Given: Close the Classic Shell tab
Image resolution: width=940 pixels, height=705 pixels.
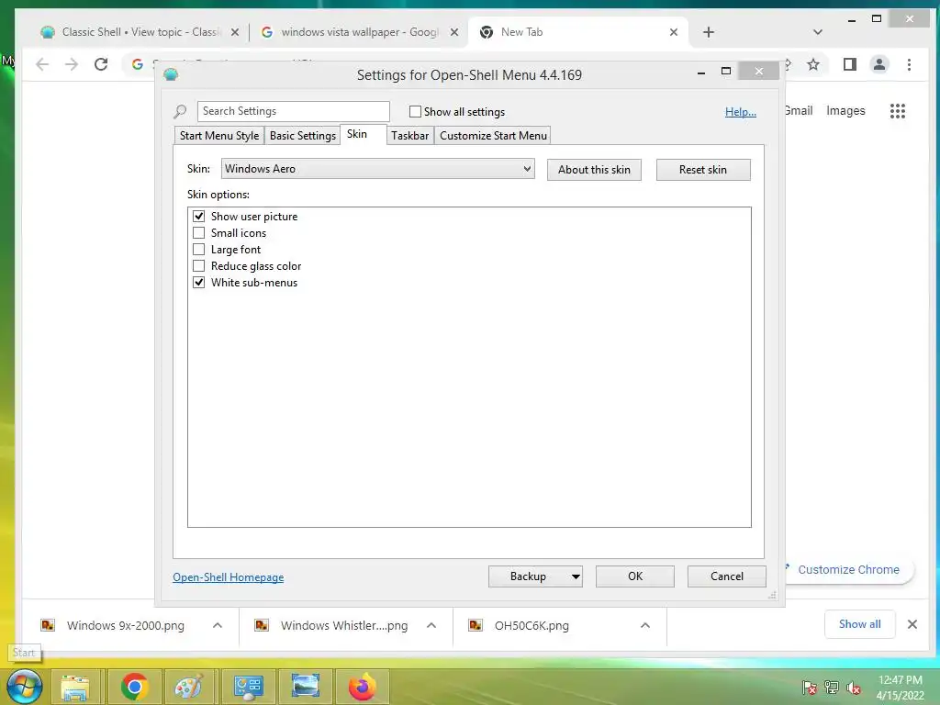Looking at the screenshot, I should 235,32.
